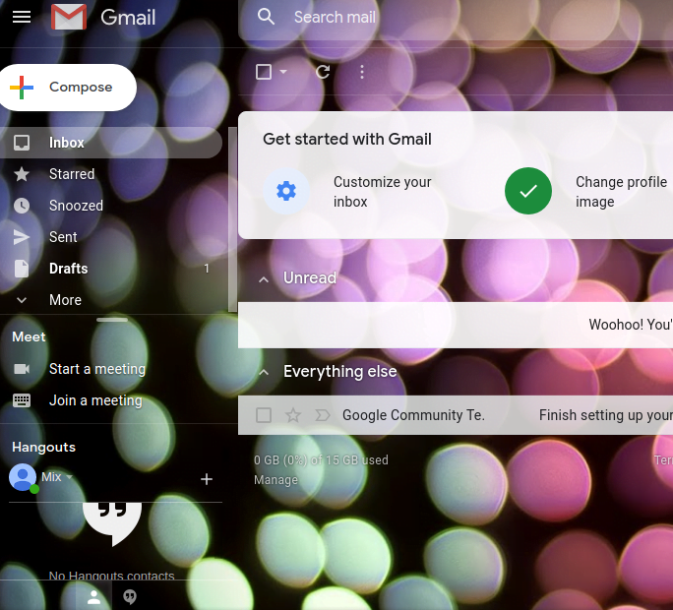Open the main menu hamburger icon

click(22, 17)
